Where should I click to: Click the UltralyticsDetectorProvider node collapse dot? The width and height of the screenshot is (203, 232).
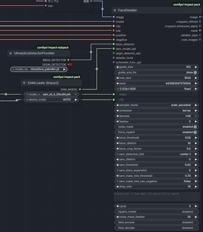[x=11, y=53]
